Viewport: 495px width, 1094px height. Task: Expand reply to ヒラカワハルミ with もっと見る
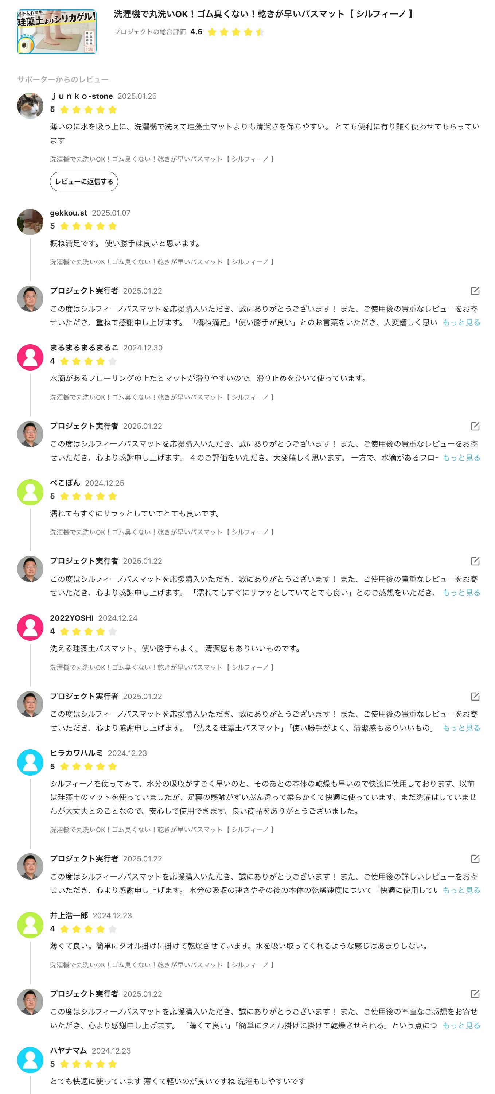coord(461,890)
